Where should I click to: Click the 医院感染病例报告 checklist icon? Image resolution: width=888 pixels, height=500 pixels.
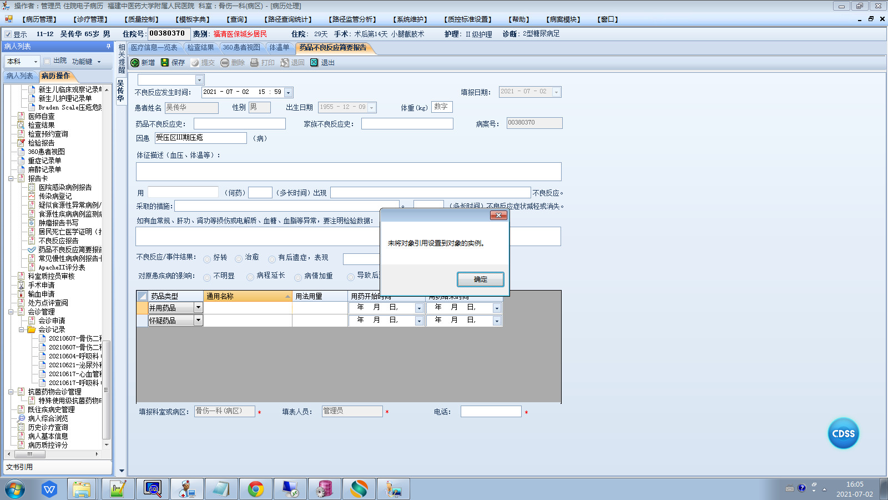32,187
